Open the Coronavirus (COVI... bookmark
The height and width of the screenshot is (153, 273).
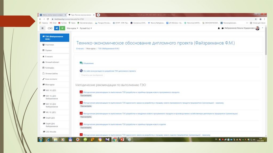(x=138, y=23)
